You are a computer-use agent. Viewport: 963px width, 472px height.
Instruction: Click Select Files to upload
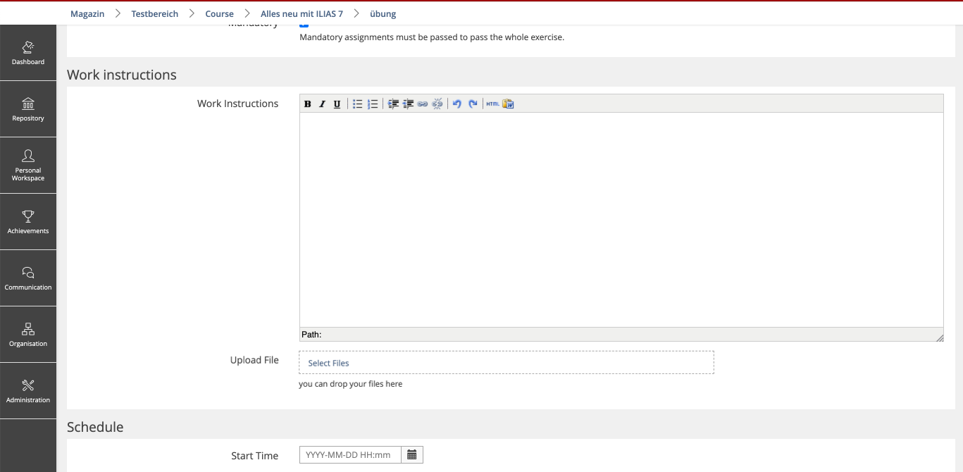coord(329,363)
